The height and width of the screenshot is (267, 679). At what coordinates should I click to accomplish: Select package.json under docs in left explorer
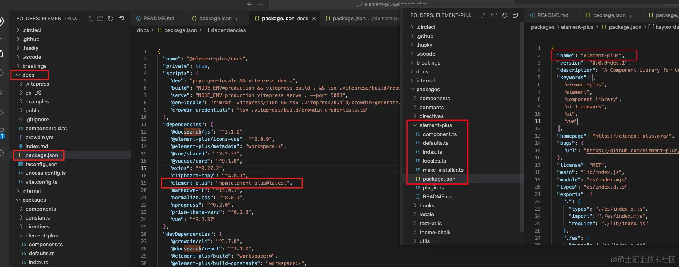[41, 155]
